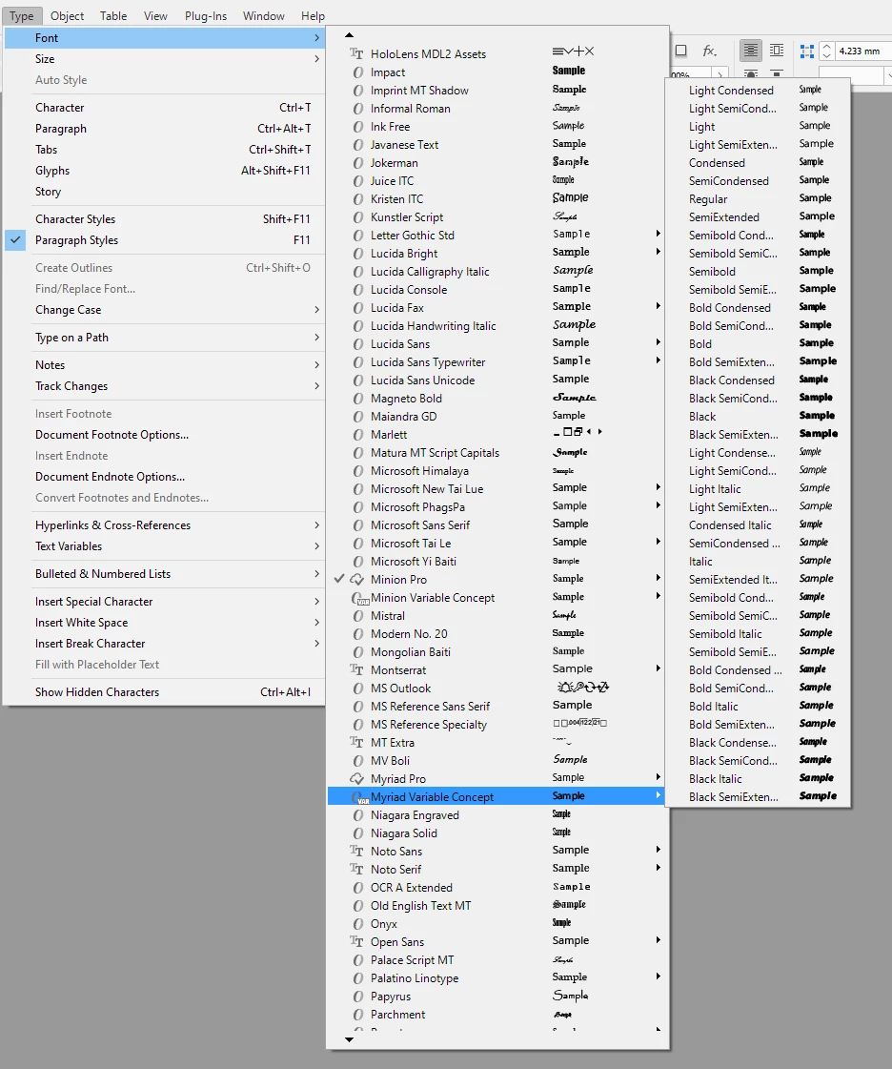This screenshot has height=1069, width=892.
Task: Click the TrueType icon beside MT Extra
Action: tap(356, 743)
